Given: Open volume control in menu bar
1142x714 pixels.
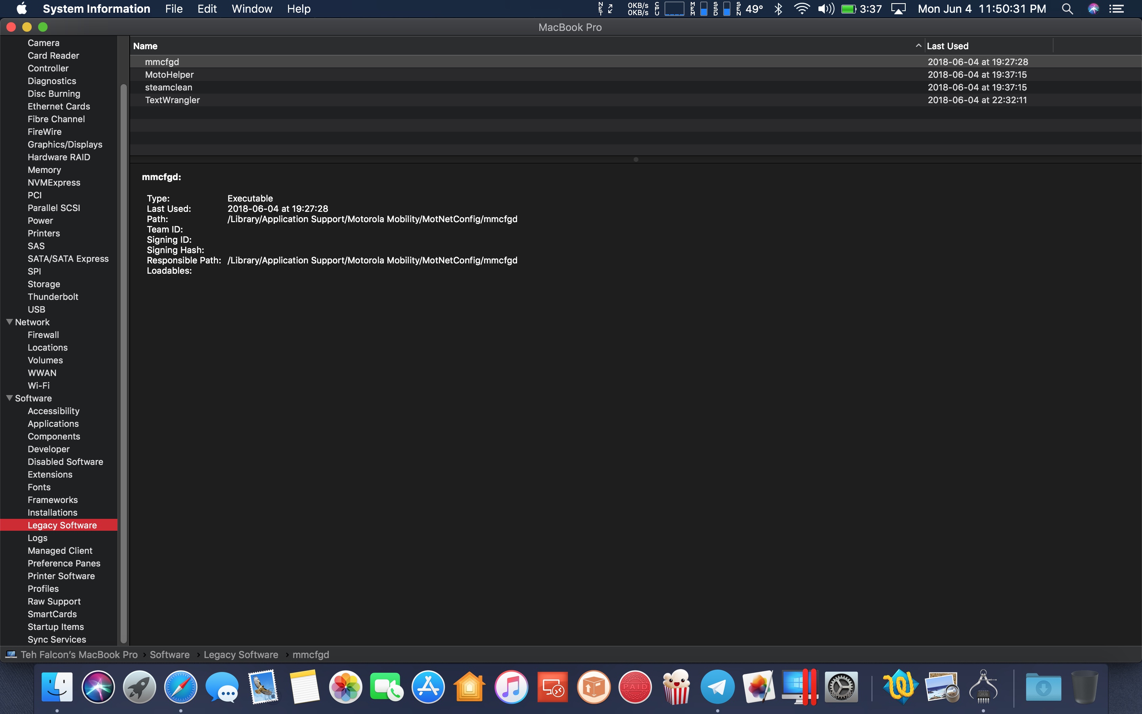Looking at the screenshot, I should tap(826, 9).
